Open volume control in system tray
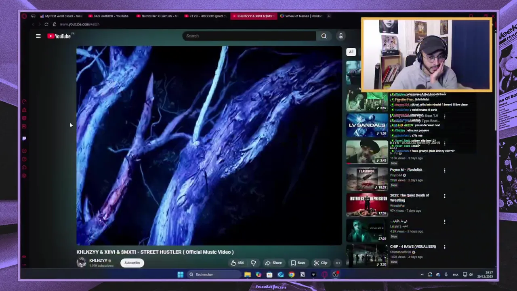 [x=471, y=275]
